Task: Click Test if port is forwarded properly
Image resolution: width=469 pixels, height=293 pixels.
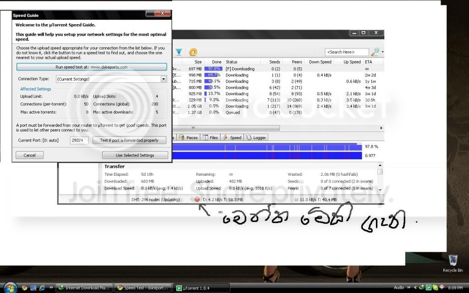Action: 129,140
